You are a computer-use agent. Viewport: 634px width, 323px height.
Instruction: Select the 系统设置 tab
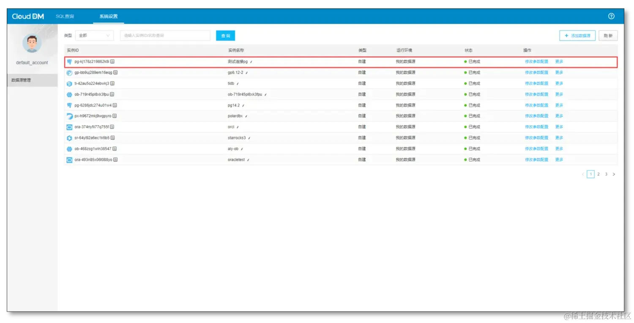click(x=109, y=16)
